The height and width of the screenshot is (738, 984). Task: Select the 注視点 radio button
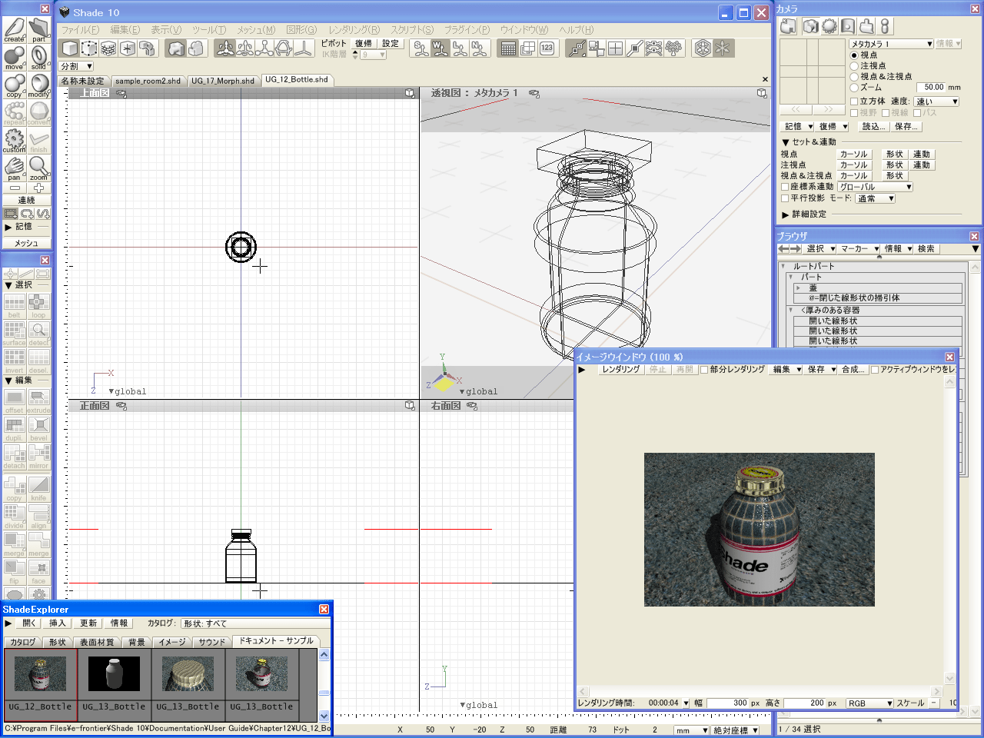854,66
